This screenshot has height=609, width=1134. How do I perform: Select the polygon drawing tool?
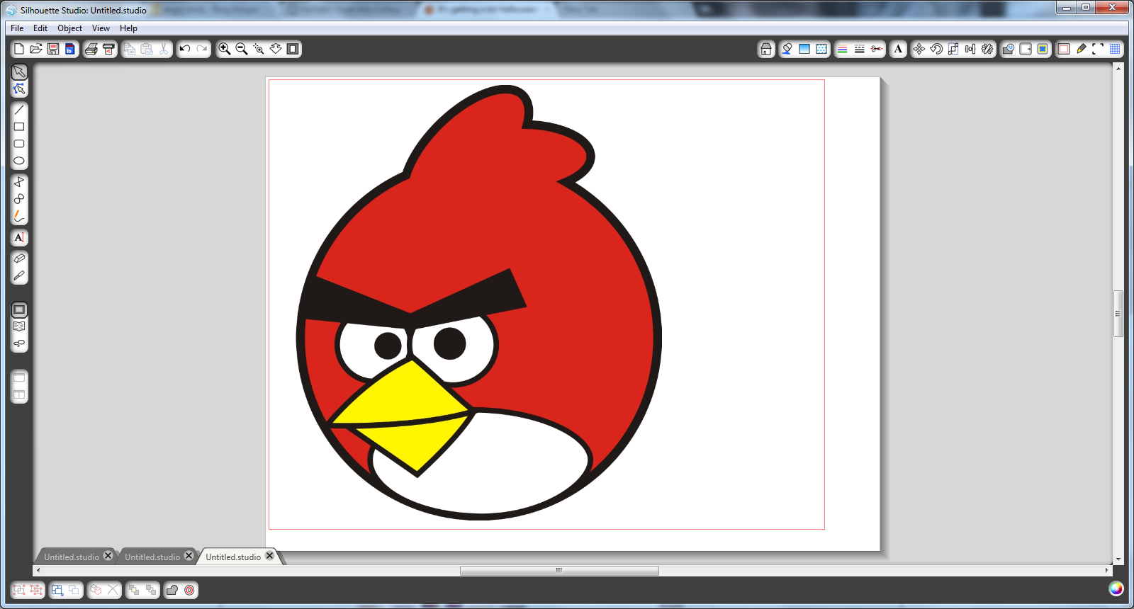point(19,182)
